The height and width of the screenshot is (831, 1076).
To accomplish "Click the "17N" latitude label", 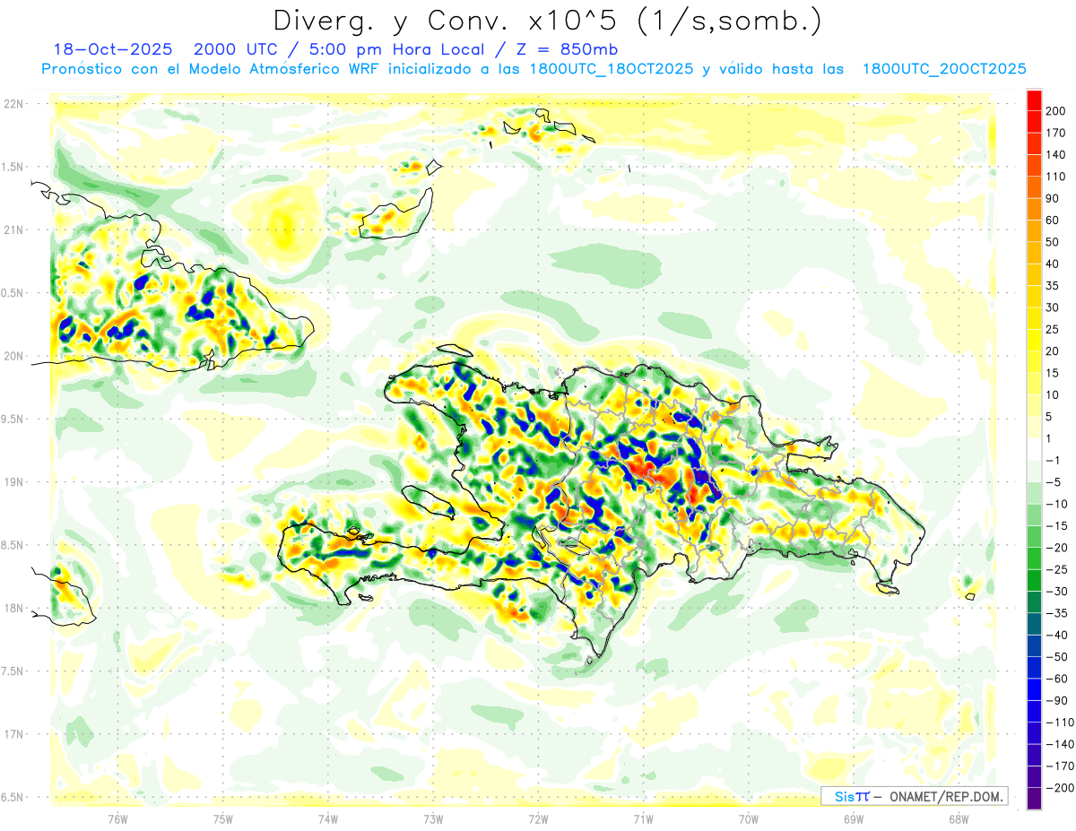I will coord(14,733).
